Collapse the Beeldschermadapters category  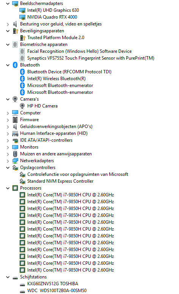tap(8, 3)
